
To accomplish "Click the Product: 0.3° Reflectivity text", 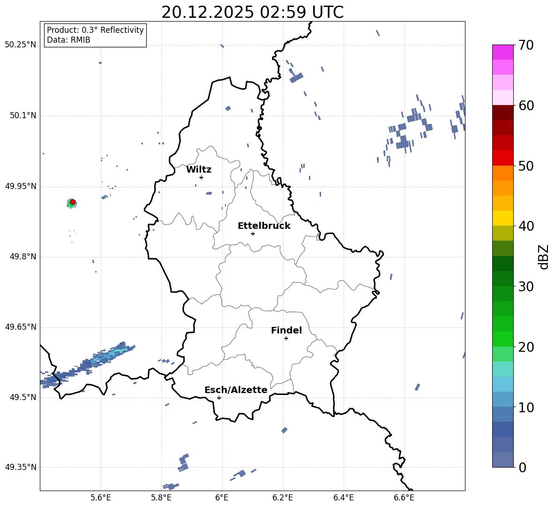I will (95, 30).
